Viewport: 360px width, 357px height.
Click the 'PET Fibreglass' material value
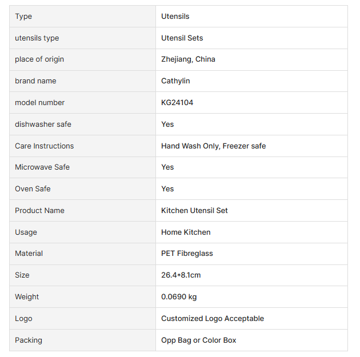pos(187,254)
